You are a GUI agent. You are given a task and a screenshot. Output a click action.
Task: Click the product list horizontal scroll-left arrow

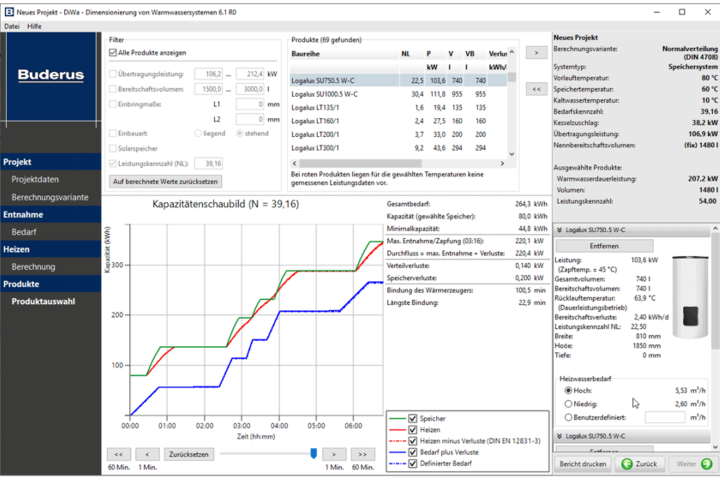(x=294, y=163)
